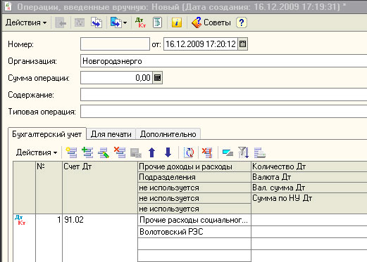Click the Советы button
The width and height of the screenshot is (367, 262).
coord(211,22)
